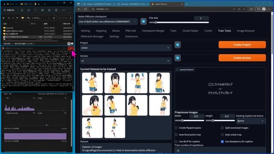Click Share icon in File Explorer toolbar
The height and width of the screenshot is (154, 274).
(49, 10)
